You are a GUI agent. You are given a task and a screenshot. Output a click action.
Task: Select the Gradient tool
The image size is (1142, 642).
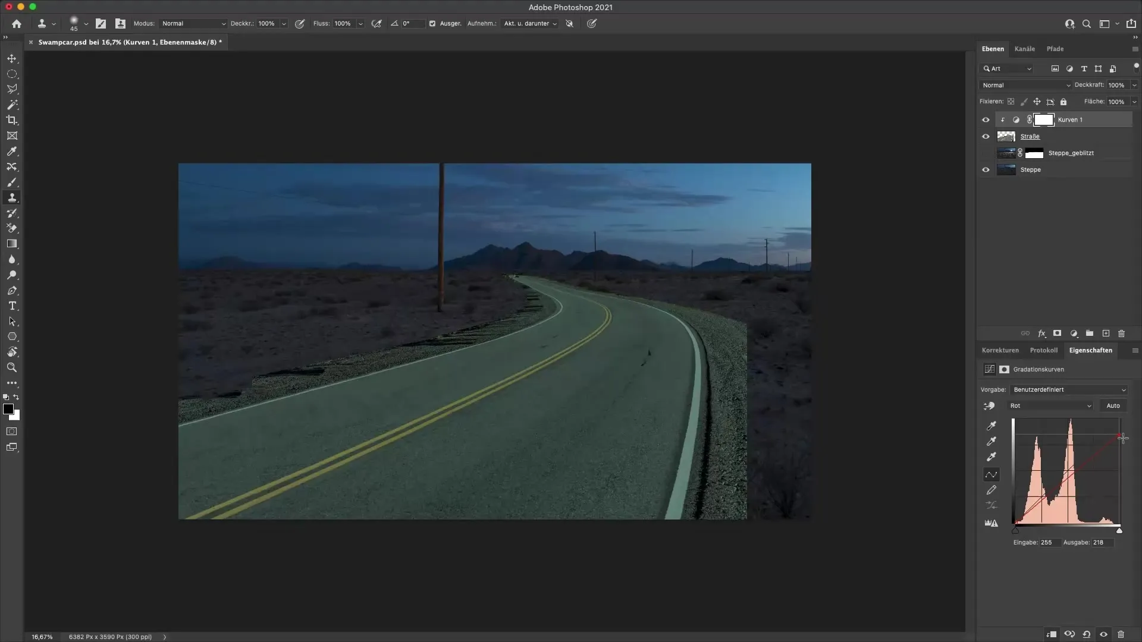click(x=12, y=244)
